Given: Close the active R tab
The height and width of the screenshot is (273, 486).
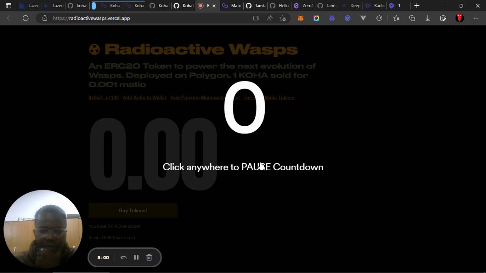Looking at the screenshot, I should coord(214,6).
